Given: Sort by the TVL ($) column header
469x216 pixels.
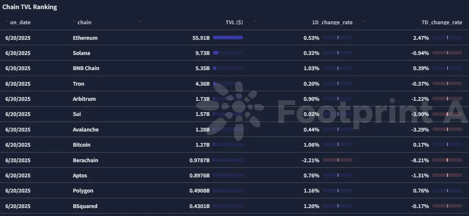Looking at the screenshot, I should point(234,22).
